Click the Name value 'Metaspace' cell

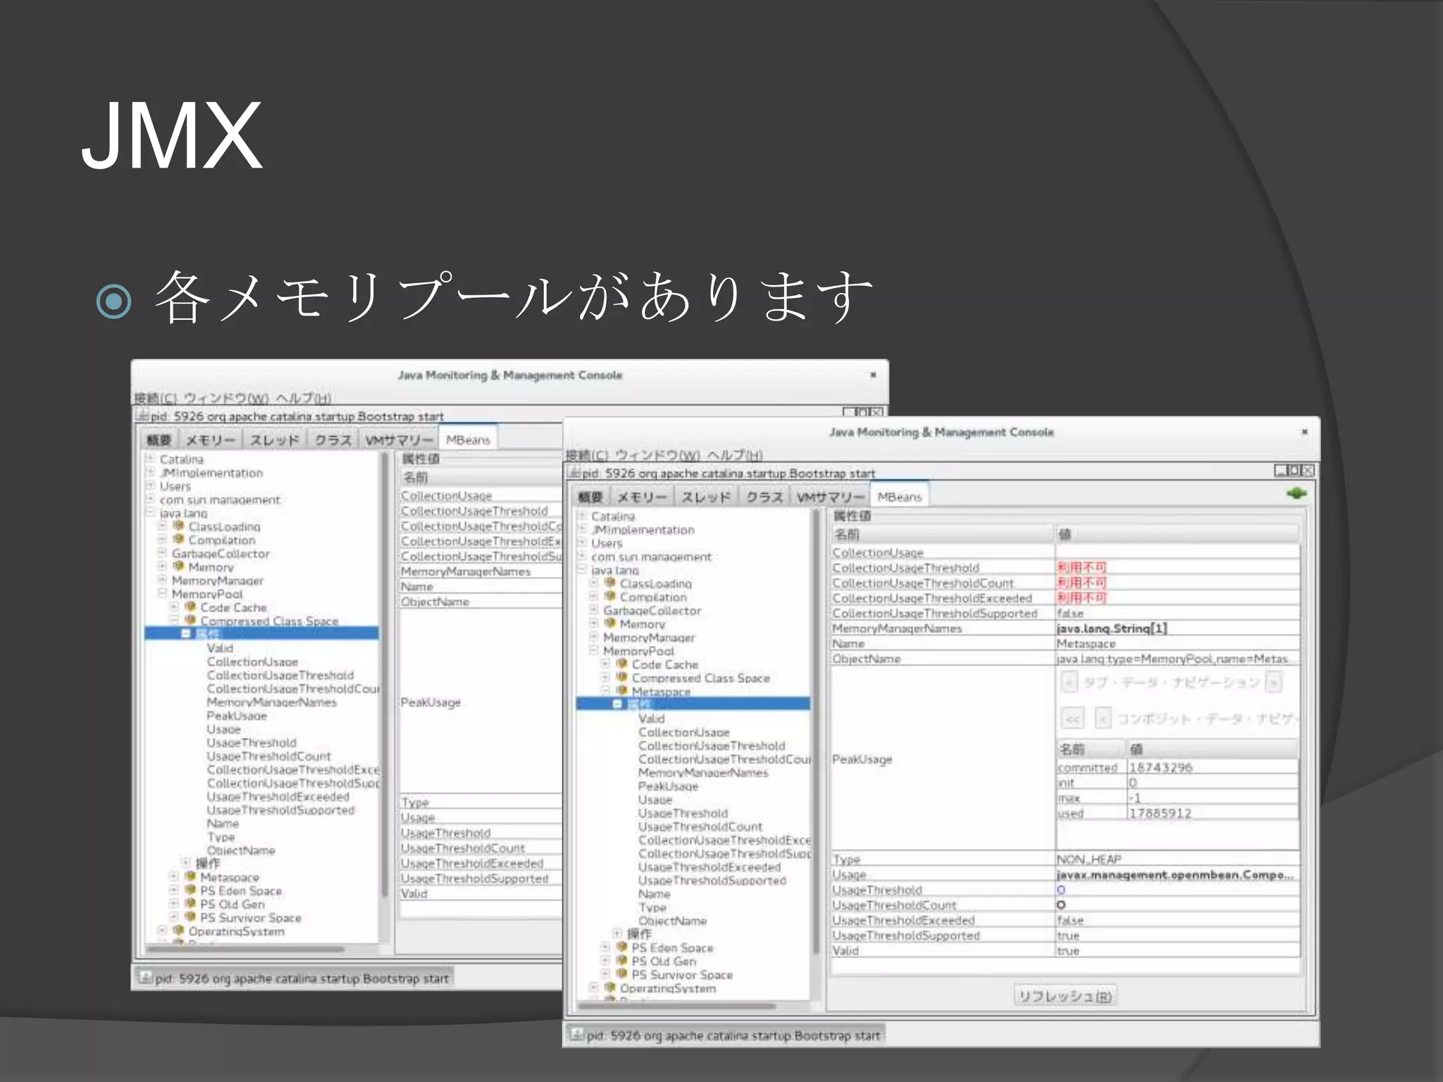click(x=1177, y=644)
